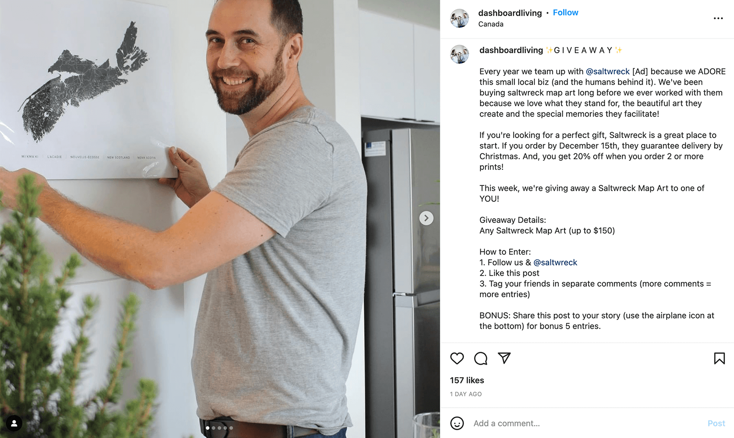This screenshot has width=734, height=438.
Task: Click dashboardliving avatar beside caption
Action: (459, 54)
